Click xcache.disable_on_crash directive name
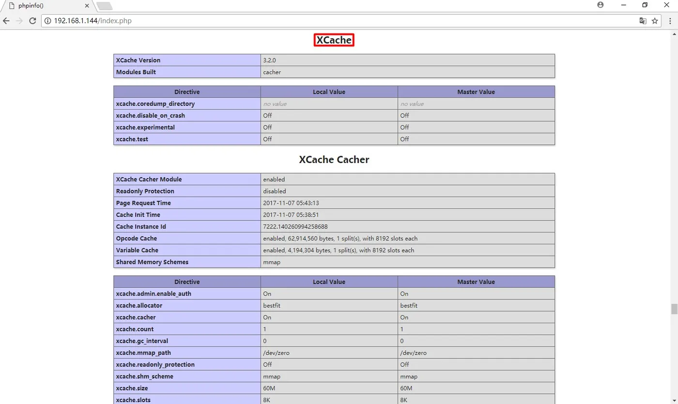Image resolution: width=678 pixels, height=404 pixels. tap(150, 116)
